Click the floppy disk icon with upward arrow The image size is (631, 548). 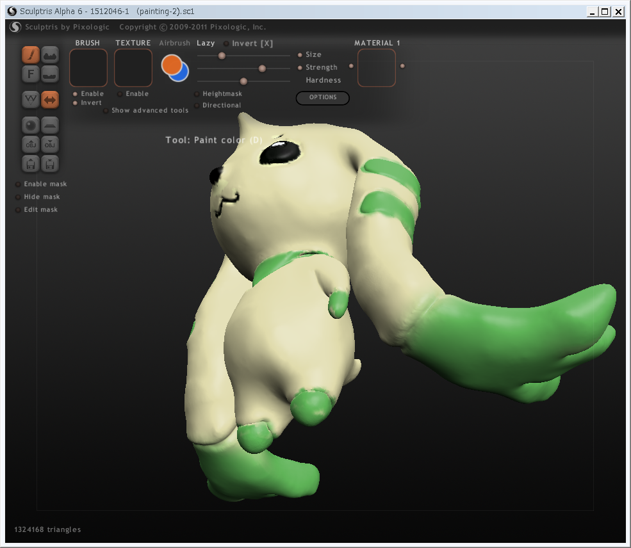(x=31, y=164)
